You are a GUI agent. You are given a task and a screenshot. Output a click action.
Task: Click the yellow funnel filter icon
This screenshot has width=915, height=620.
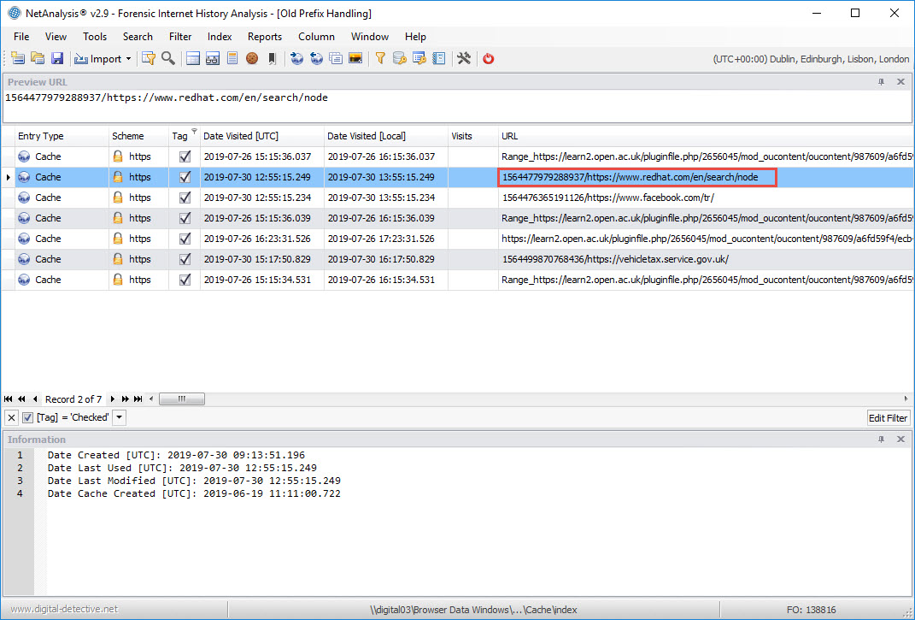click(x=380, y=58)
